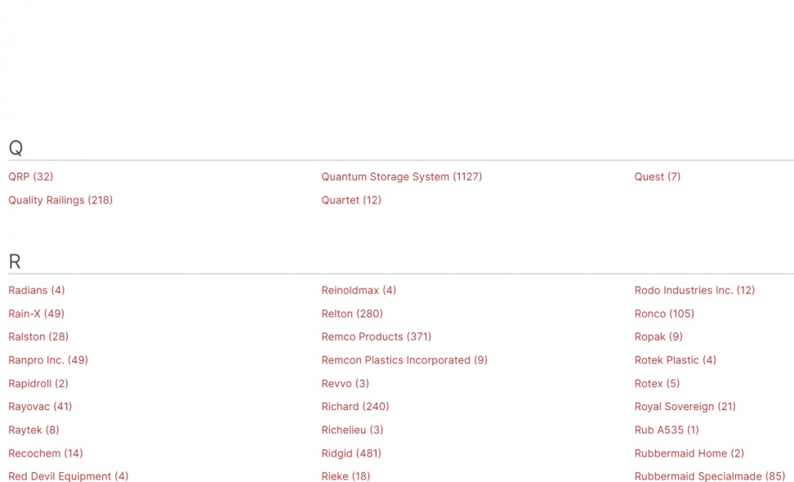Select the Quartet brand link
This screenshot has height=482, width=794.
(351, 200)
